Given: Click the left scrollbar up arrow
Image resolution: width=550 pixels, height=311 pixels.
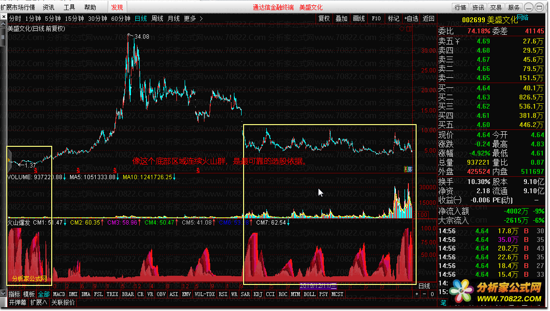Looking at the screenshot, I should [3, 24].
